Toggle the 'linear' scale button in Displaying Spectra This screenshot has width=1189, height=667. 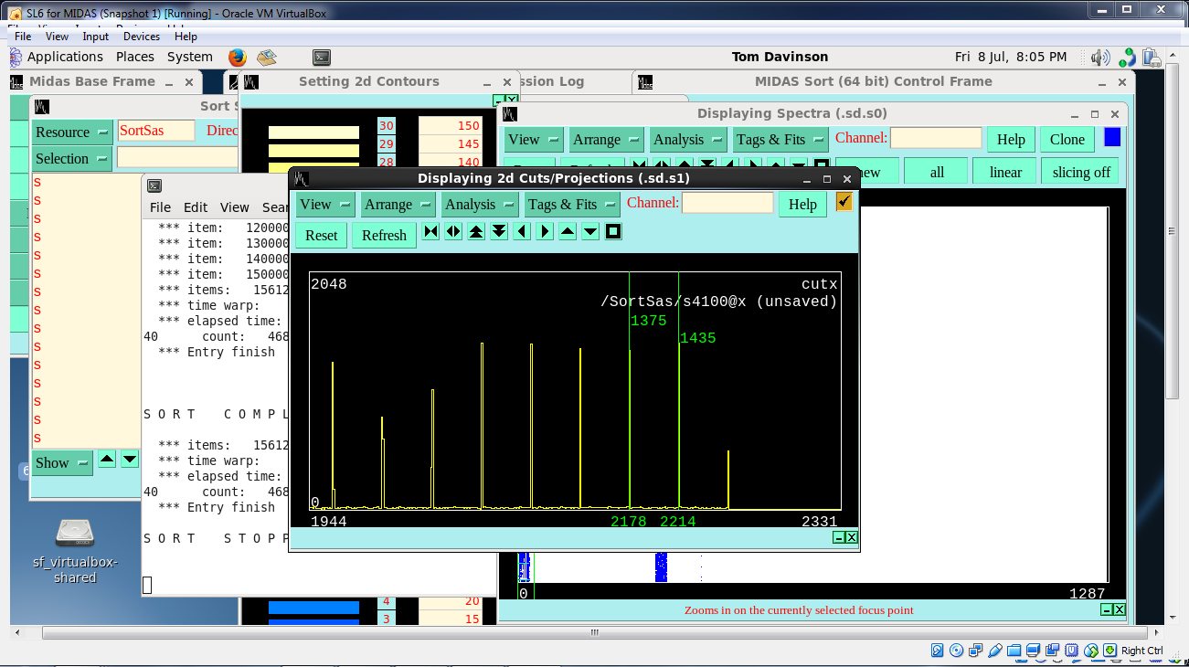(x=1005, y=172)
